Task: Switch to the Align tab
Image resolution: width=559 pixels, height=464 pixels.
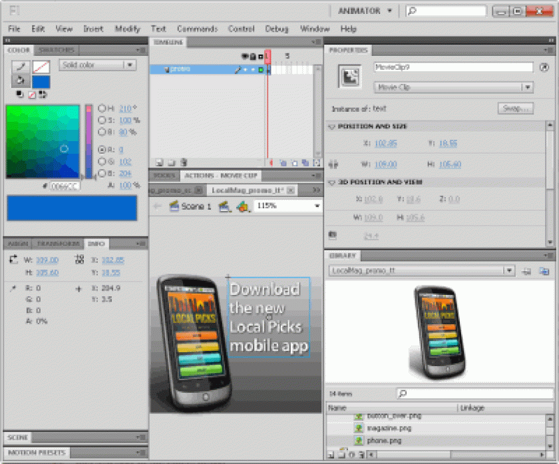Action: (18, 244)
